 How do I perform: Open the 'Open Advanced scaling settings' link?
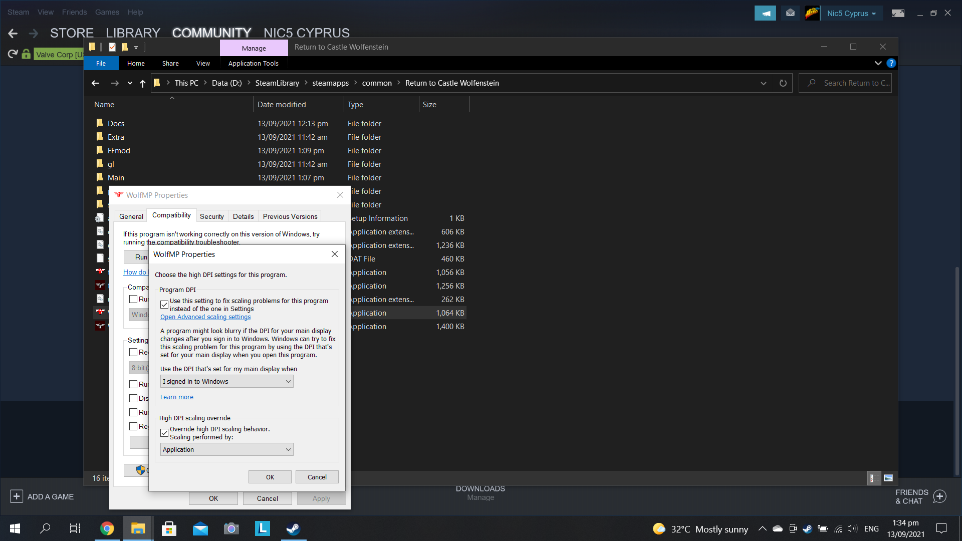point(205,317)
